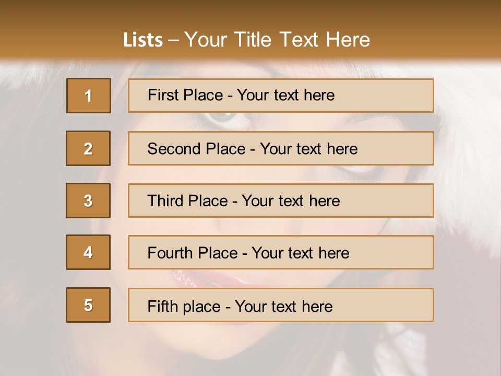Click the number 5 box

click(88, 305)
